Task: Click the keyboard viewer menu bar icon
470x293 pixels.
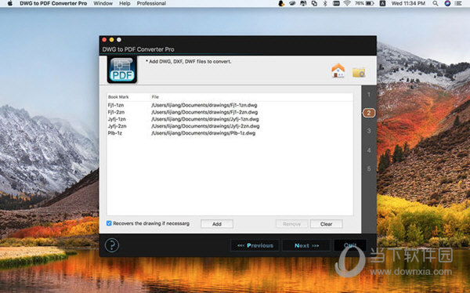Action: click(x=336, y=3)
